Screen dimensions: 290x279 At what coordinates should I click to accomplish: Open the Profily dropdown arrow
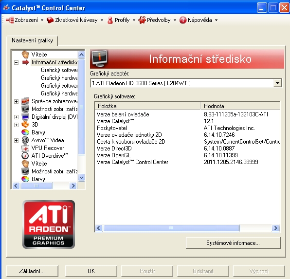click(x=134, y=20)
